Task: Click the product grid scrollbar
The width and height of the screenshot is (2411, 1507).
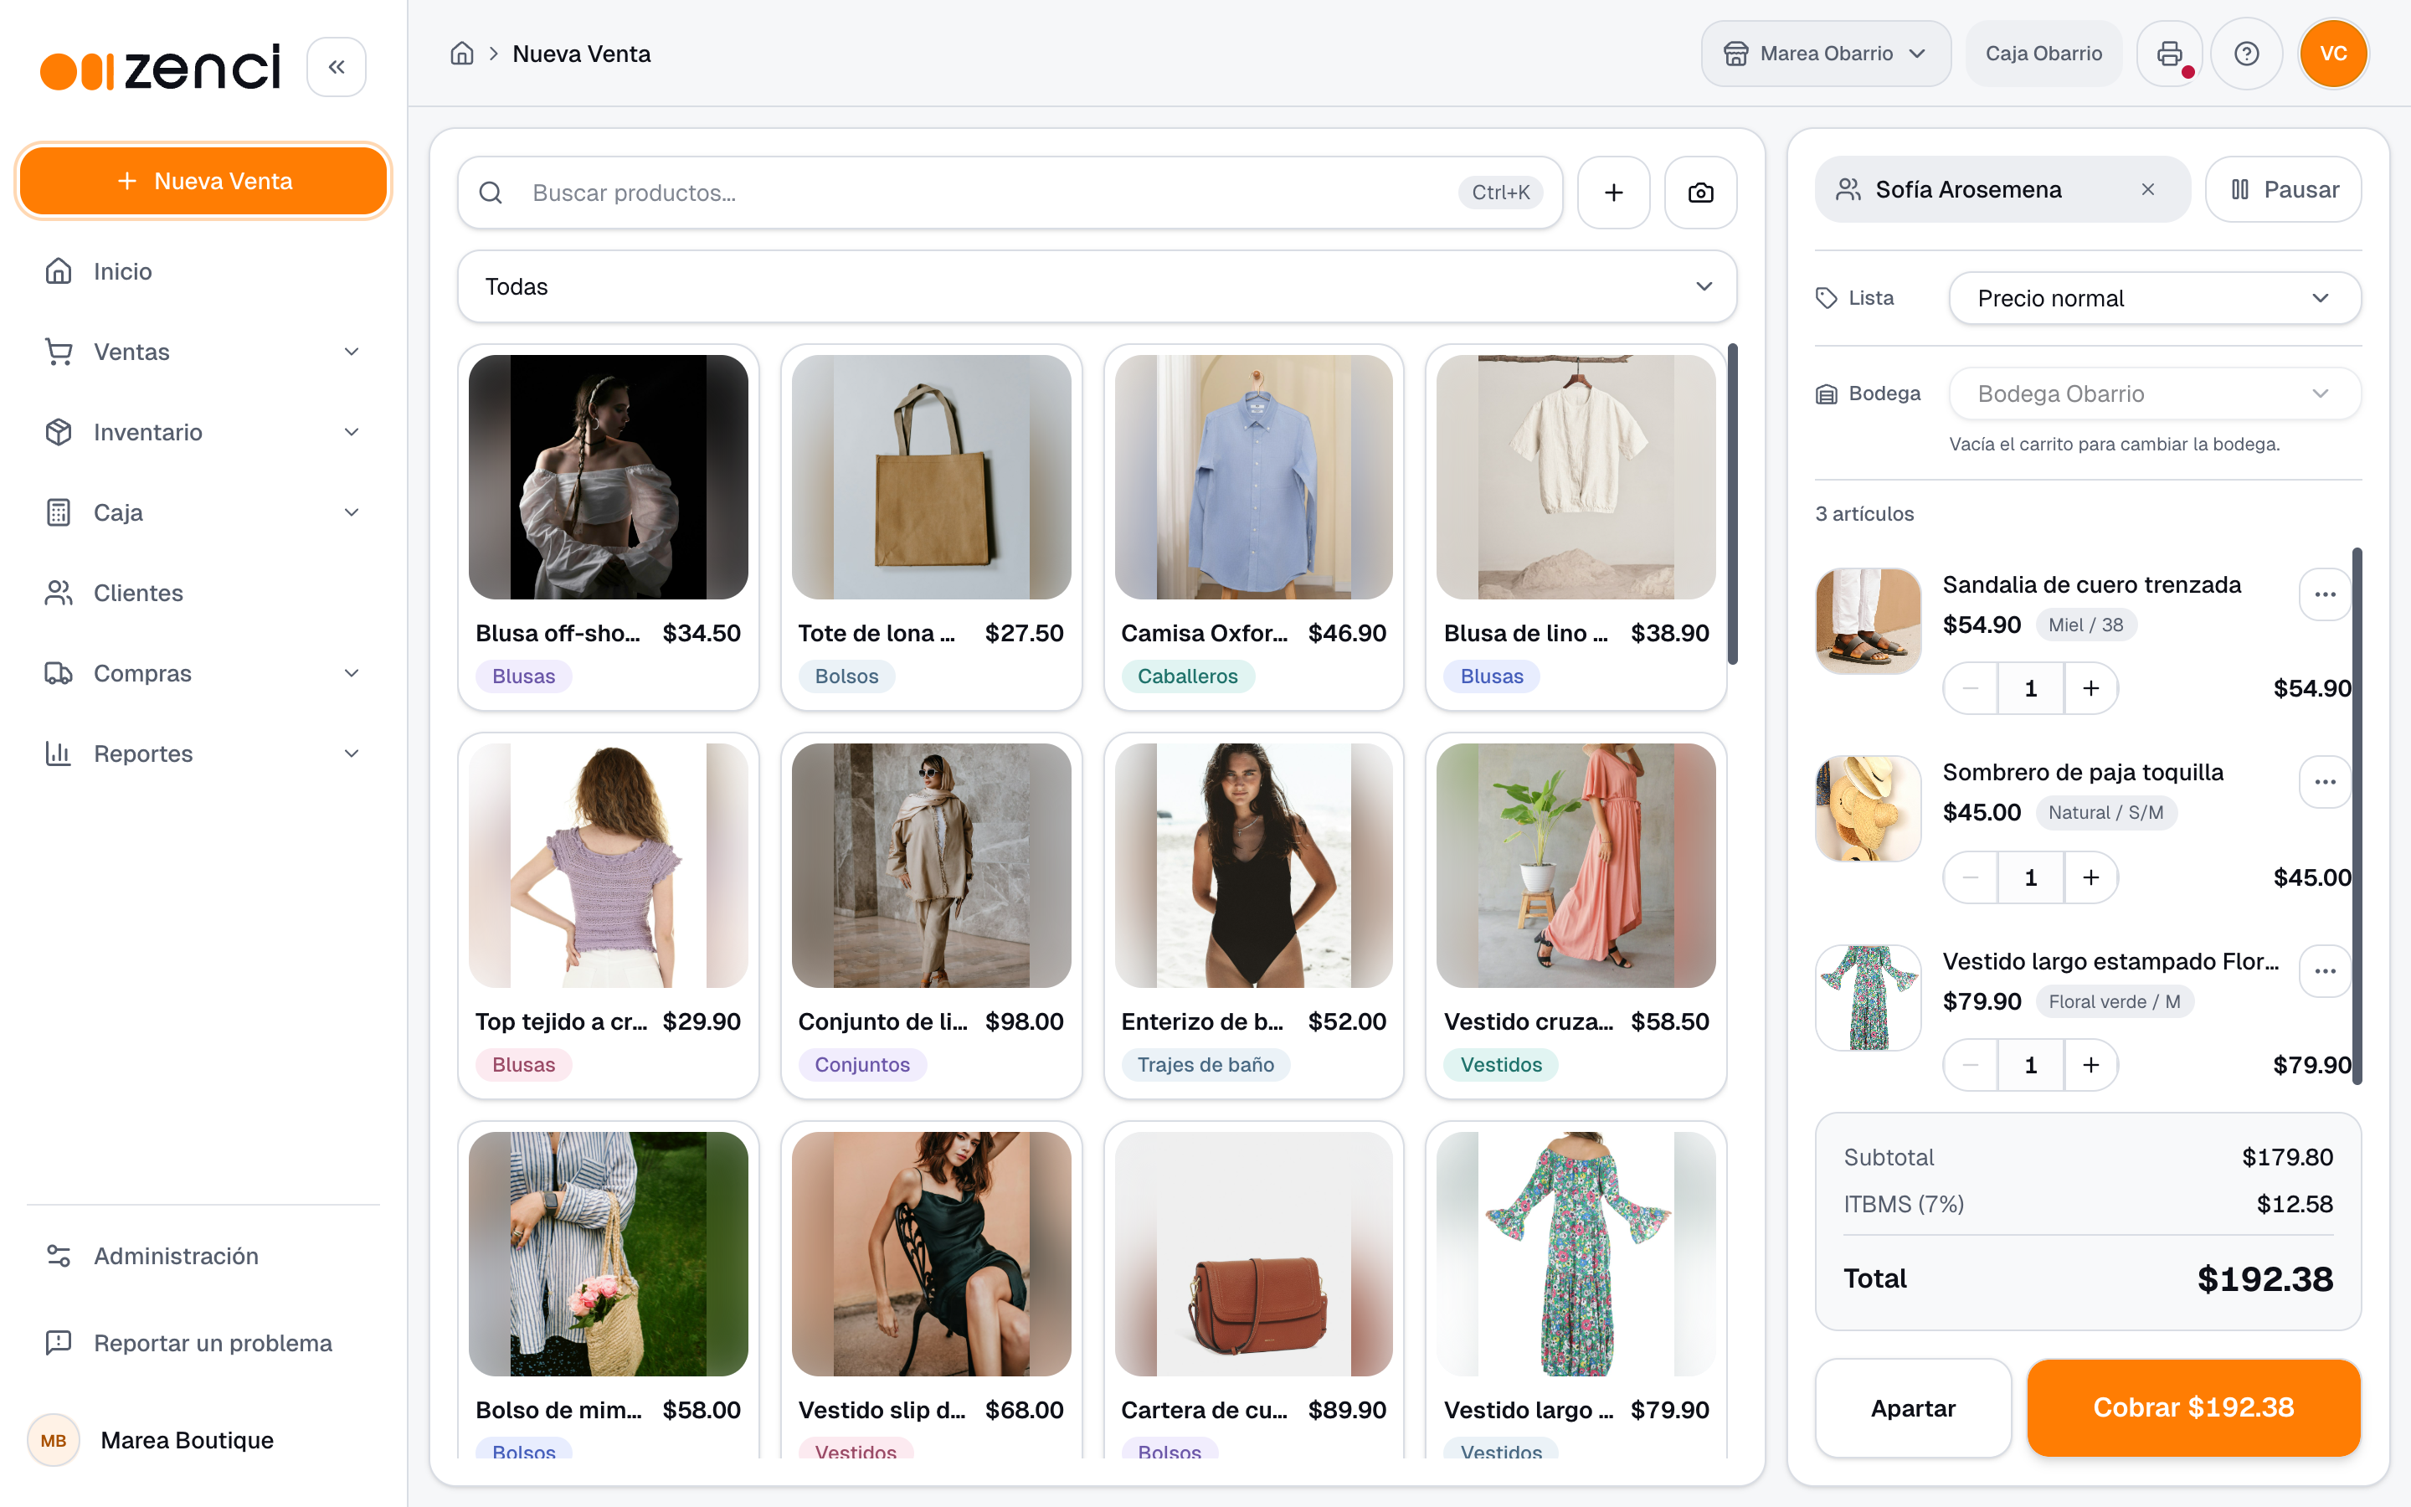Action: tap(1733, 504)
